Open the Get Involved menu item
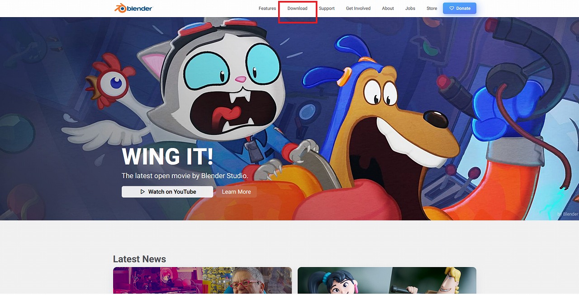The image size is (579, 295). point(358,9)
